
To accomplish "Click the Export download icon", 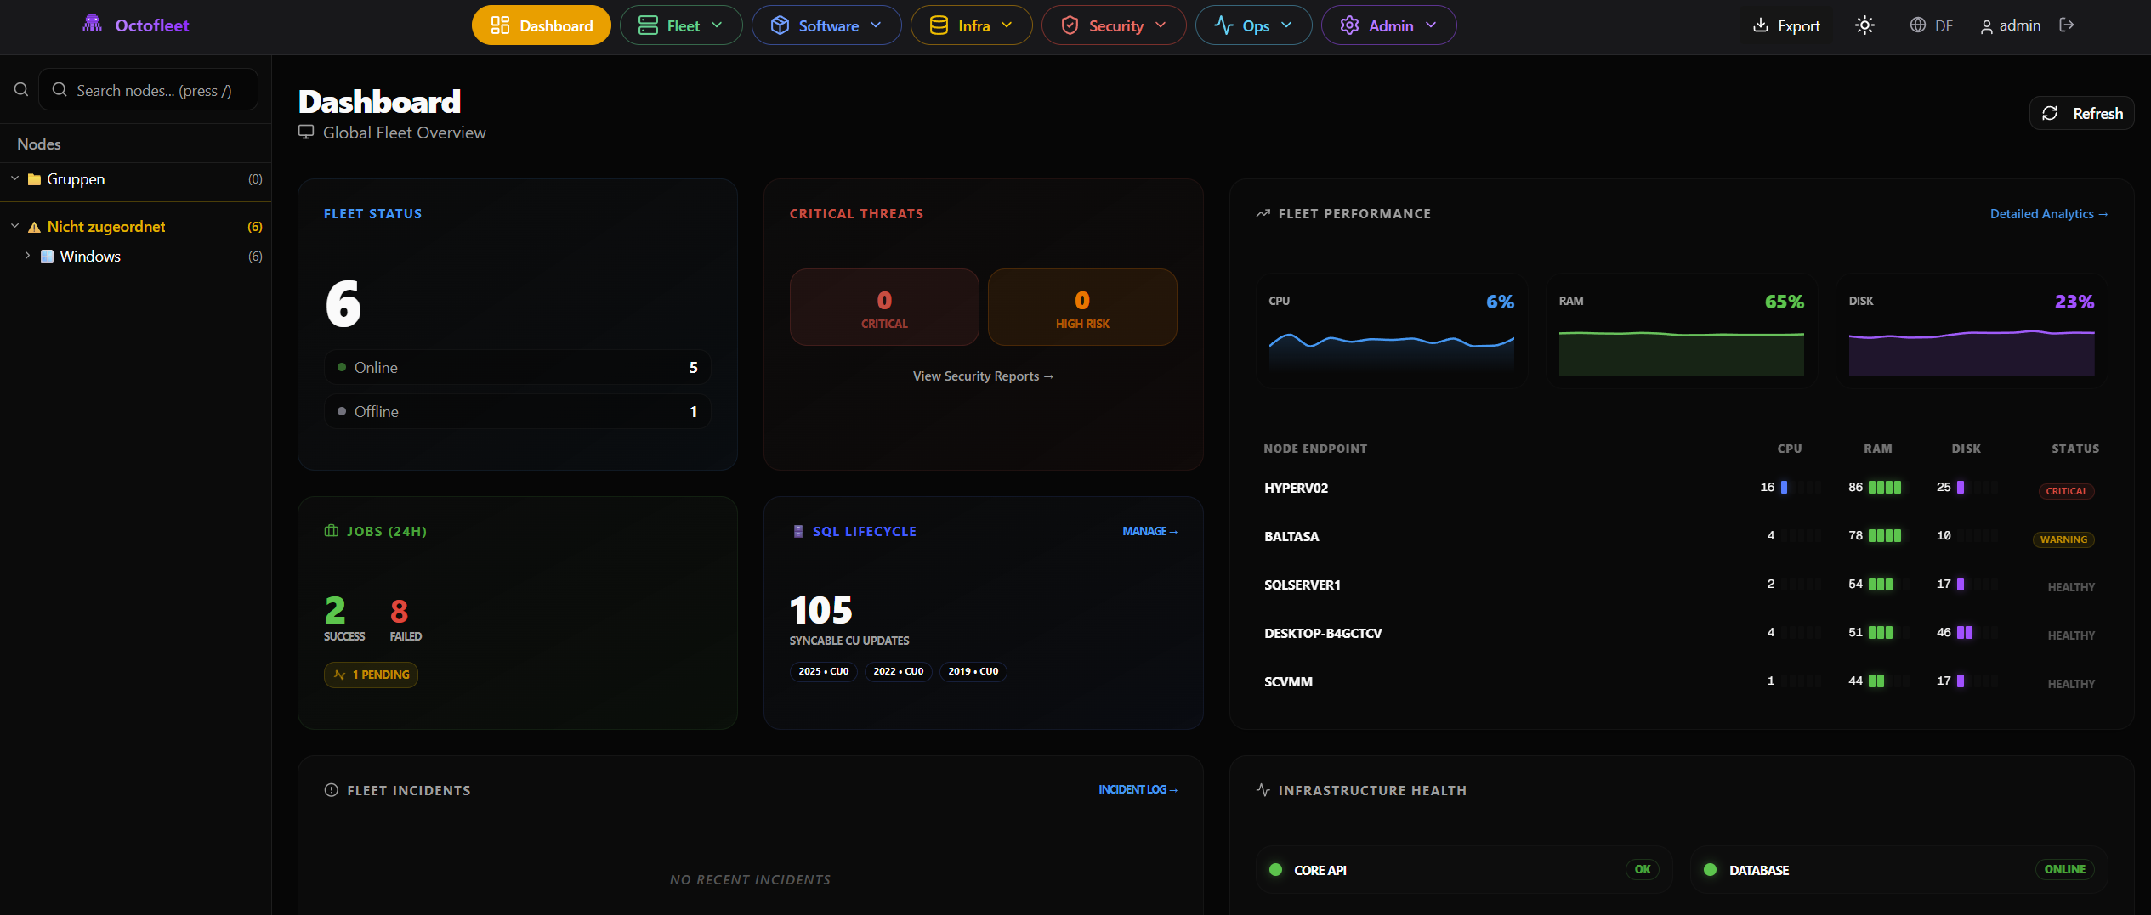I will coord(1759,25).
